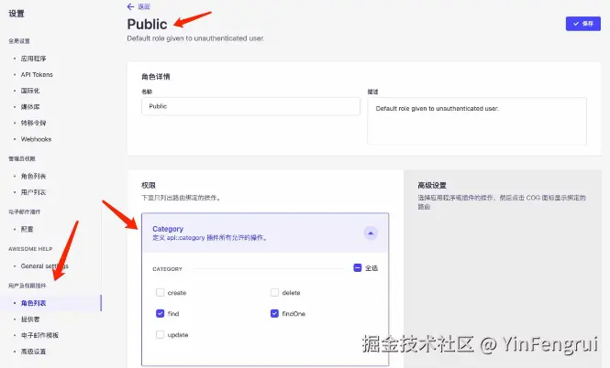
Task: Click the 权限 section heading
Action: [149, 186]
